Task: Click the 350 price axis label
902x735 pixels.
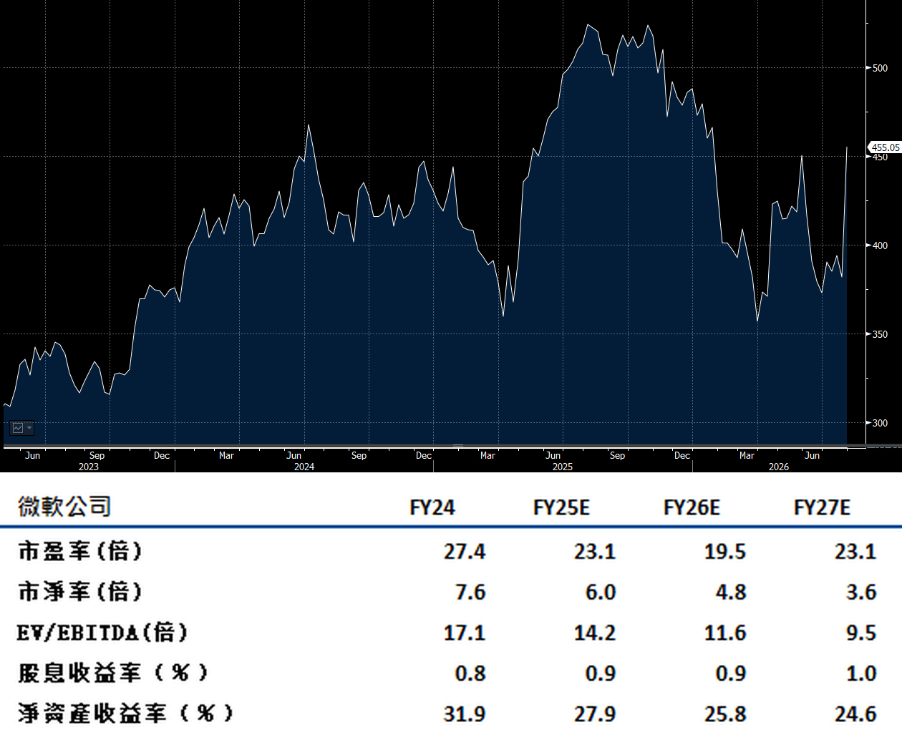Action: click(x=880, y=334)
